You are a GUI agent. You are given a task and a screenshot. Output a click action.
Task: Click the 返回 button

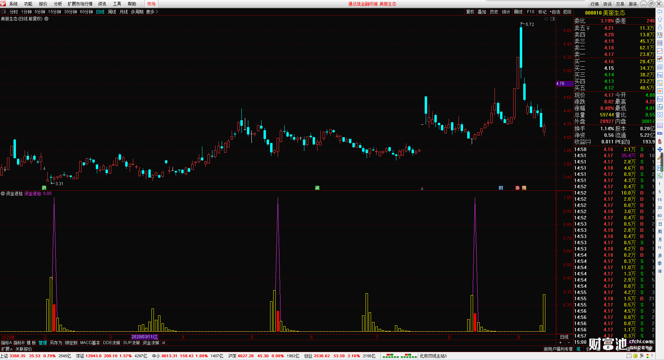567,12
